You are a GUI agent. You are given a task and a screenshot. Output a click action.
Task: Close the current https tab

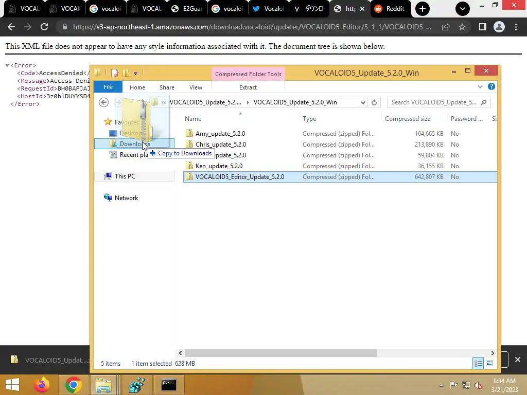point(362,9)
